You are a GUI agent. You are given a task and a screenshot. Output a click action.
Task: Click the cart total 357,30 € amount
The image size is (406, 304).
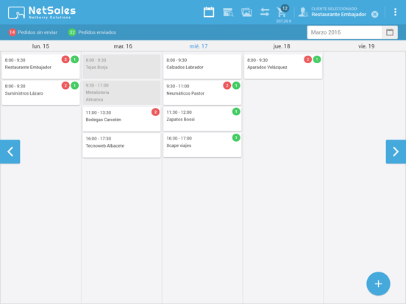[283, 21]
